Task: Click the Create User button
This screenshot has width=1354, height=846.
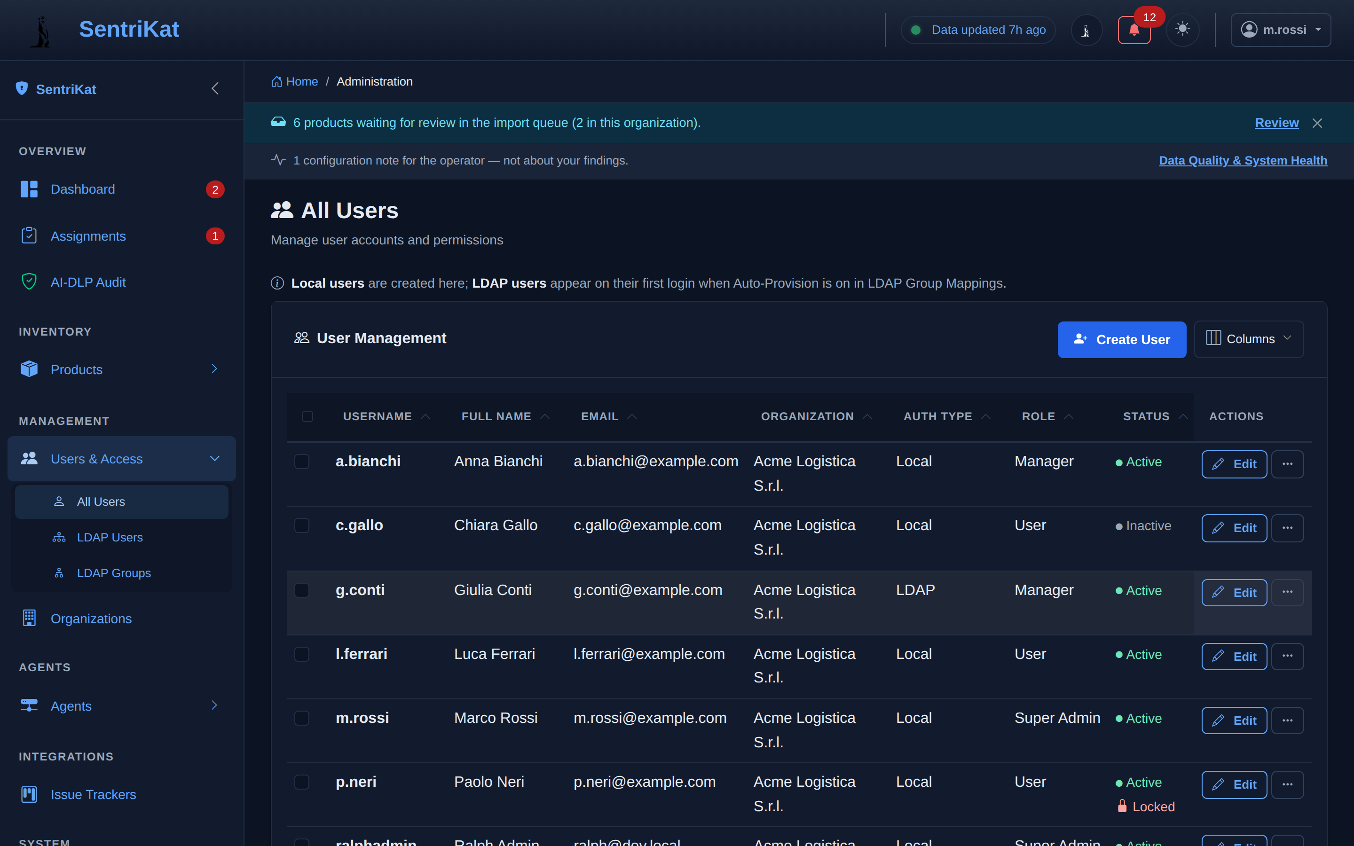Action: tap(1121, 340)
